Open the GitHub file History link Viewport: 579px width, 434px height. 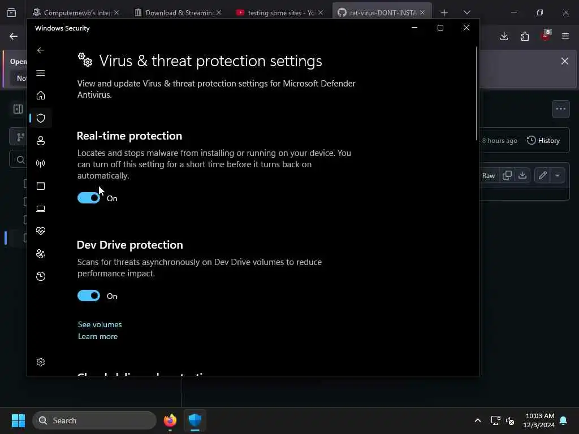(543, 141)
